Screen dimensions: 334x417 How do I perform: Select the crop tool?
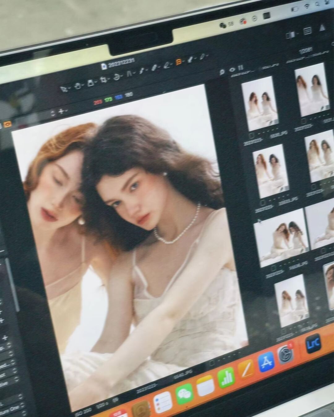tap(104, 80)
